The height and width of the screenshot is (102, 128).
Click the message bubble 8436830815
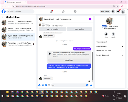tap(48, 78)
